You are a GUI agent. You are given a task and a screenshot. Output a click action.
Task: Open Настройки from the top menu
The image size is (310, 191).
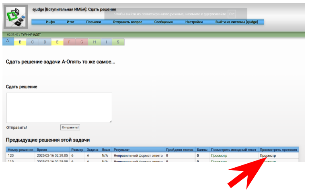[194, 22]
